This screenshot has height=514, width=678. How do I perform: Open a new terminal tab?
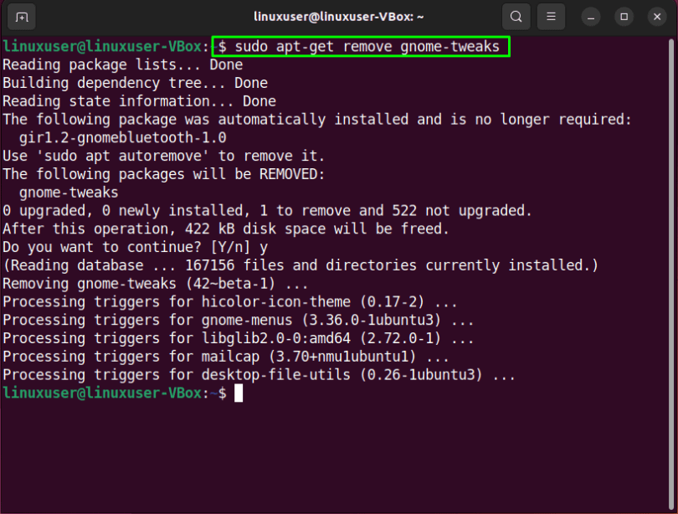[23, 16]
